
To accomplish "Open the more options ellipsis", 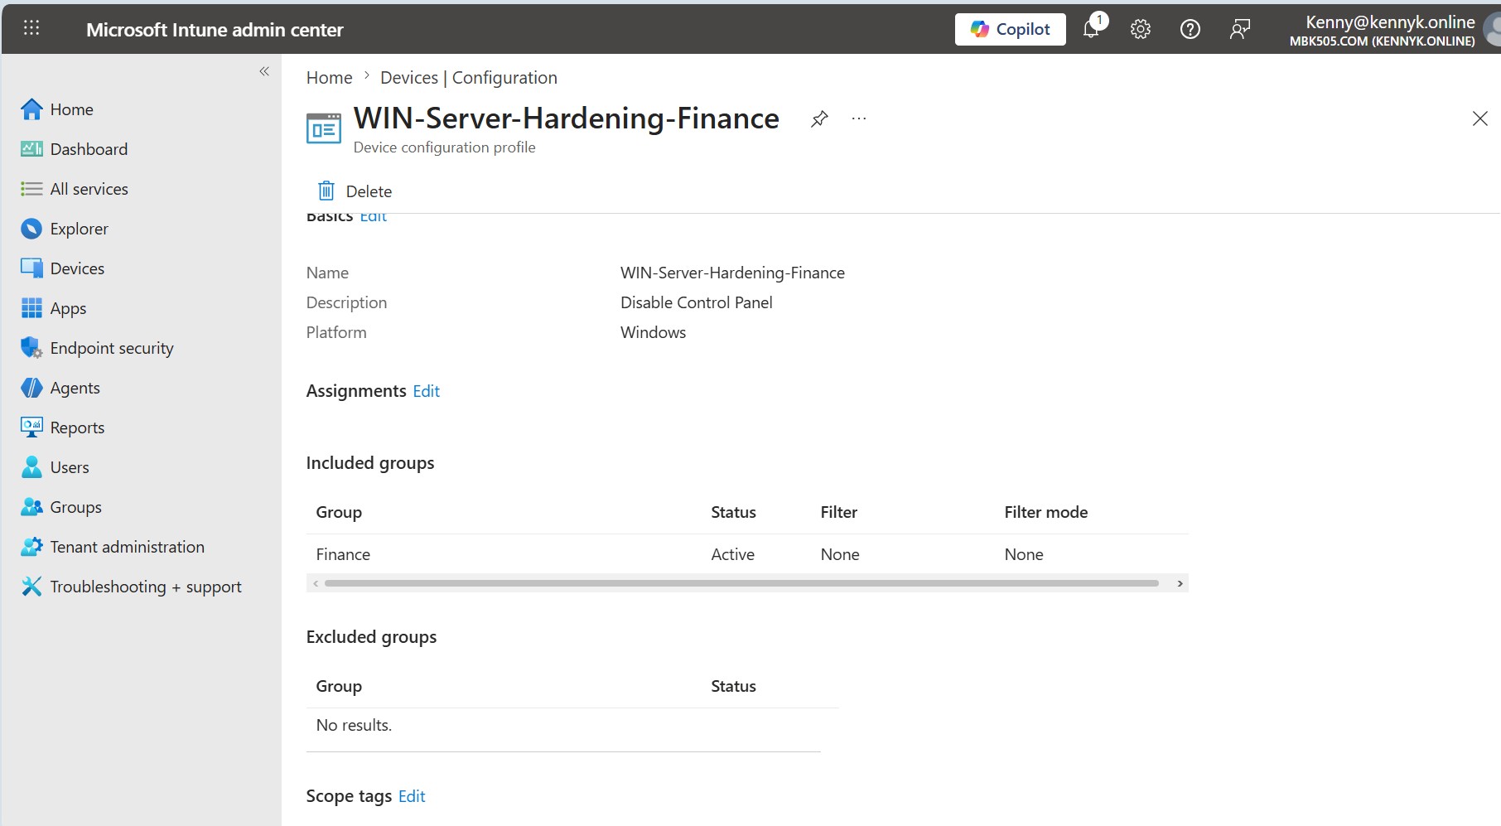I will click(x=859, y=119).
